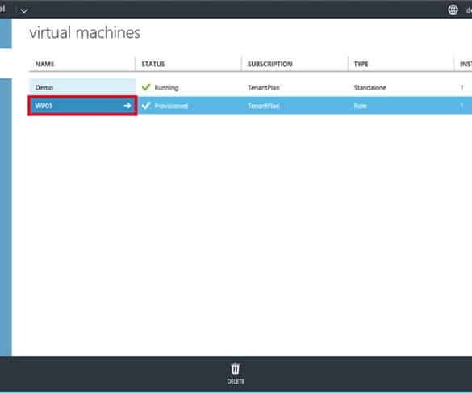Sort by the TYPE column header

pos(361,64)
